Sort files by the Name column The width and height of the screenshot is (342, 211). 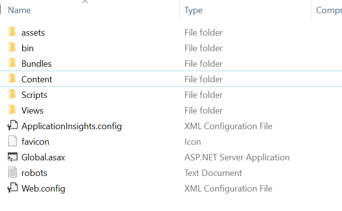[20, 10]
